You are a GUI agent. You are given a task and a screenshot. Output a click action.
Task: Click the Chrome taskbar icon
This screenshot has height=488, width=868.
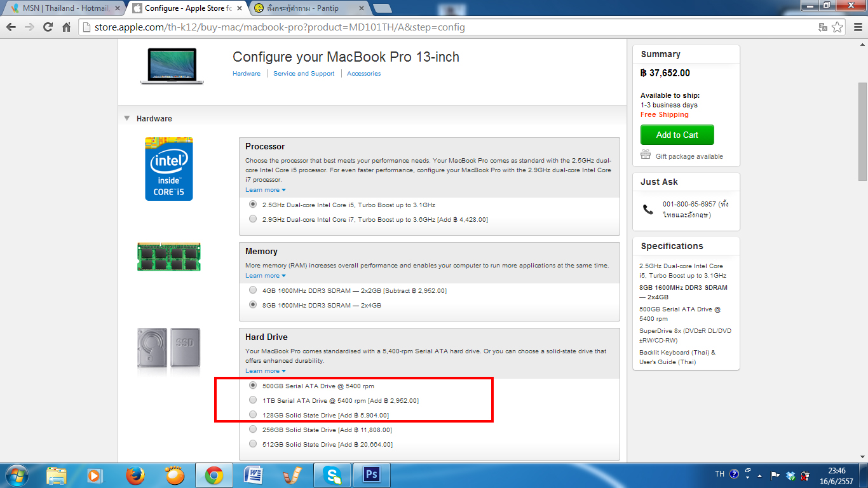click(x=214, y=475)
